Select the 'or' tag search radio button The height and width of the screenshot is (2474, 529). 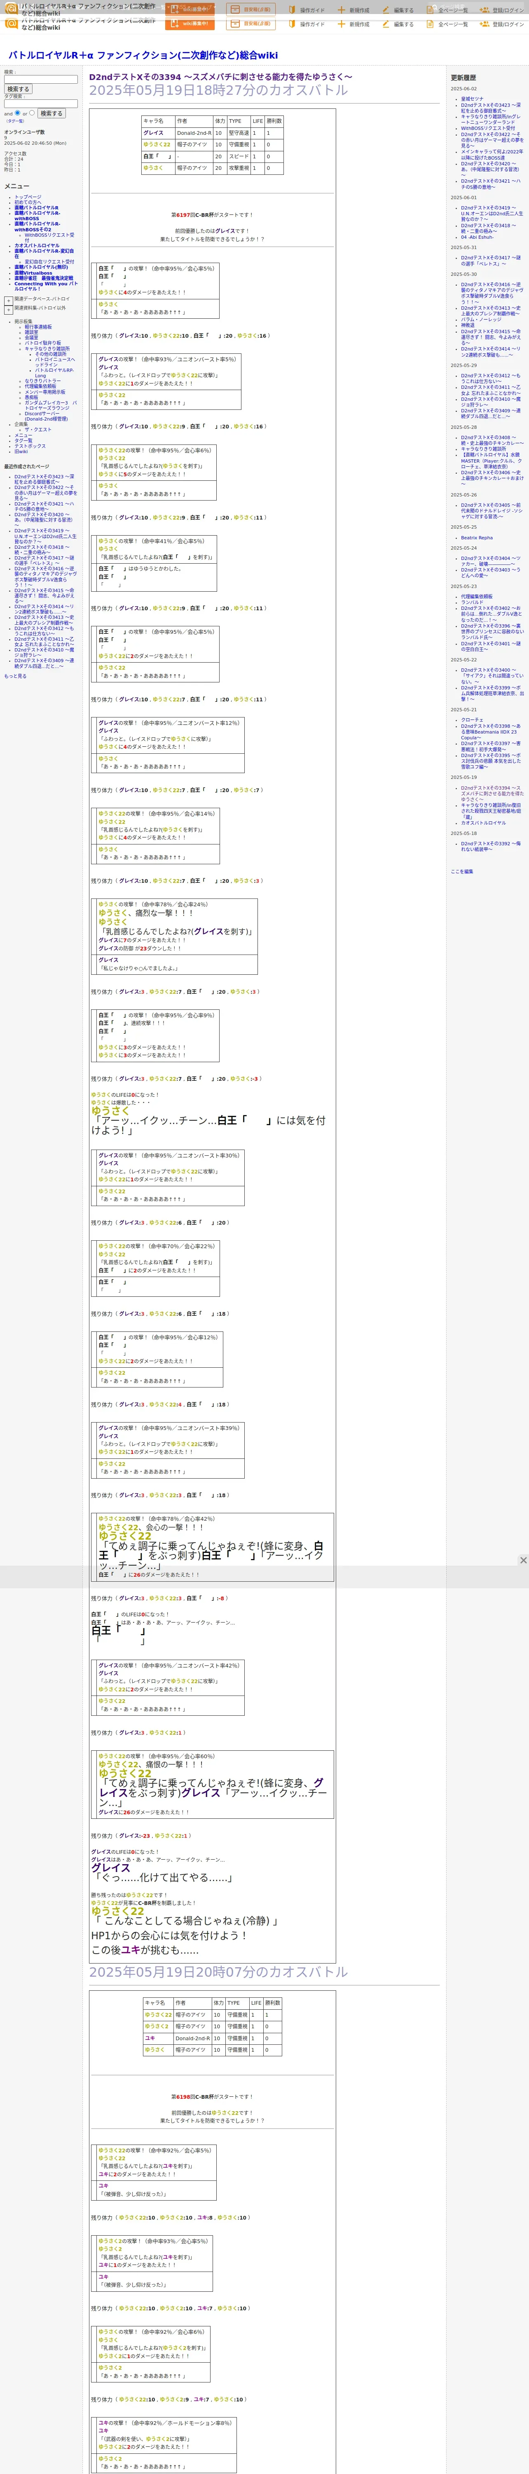(32, 113)
